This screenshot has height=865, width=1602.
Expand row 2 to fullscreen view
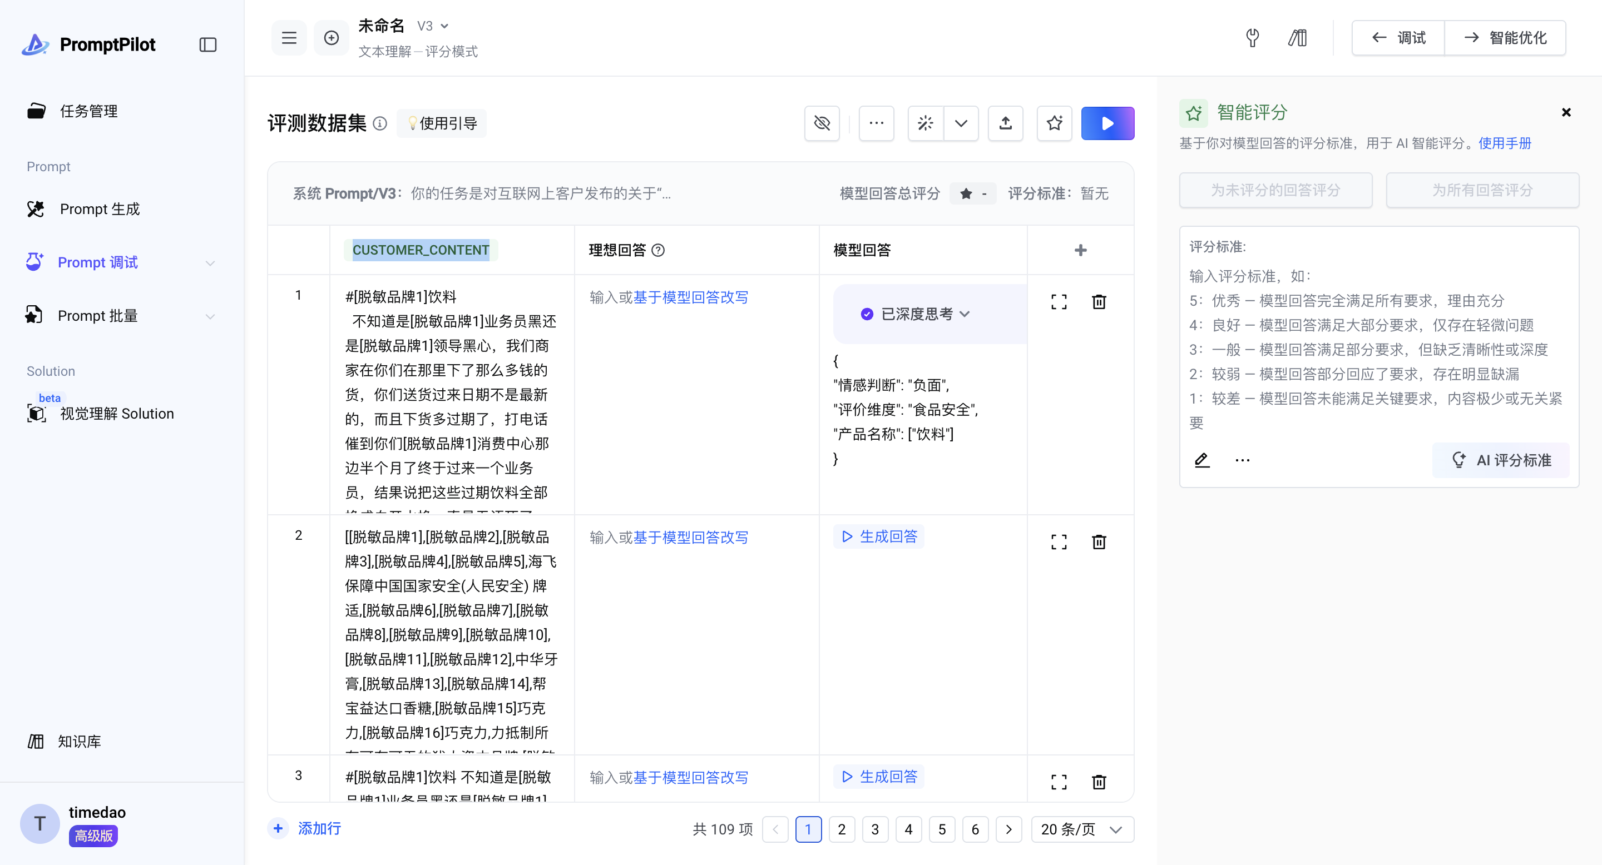[1059, 542]
